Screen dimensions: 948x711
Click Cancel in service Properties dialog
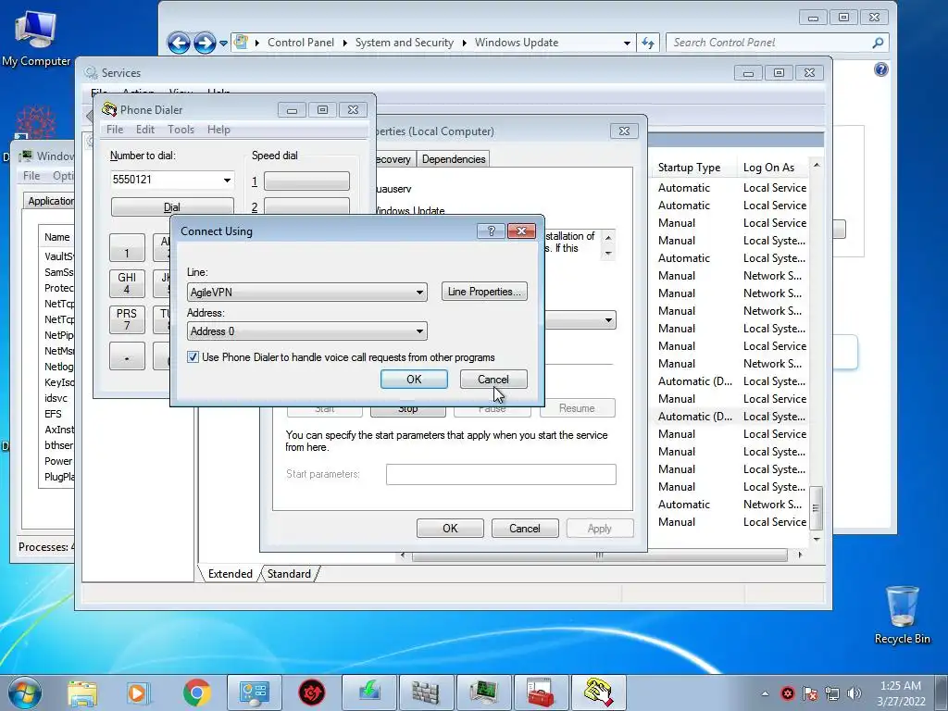pyautogui.click(x=524, y=529)
